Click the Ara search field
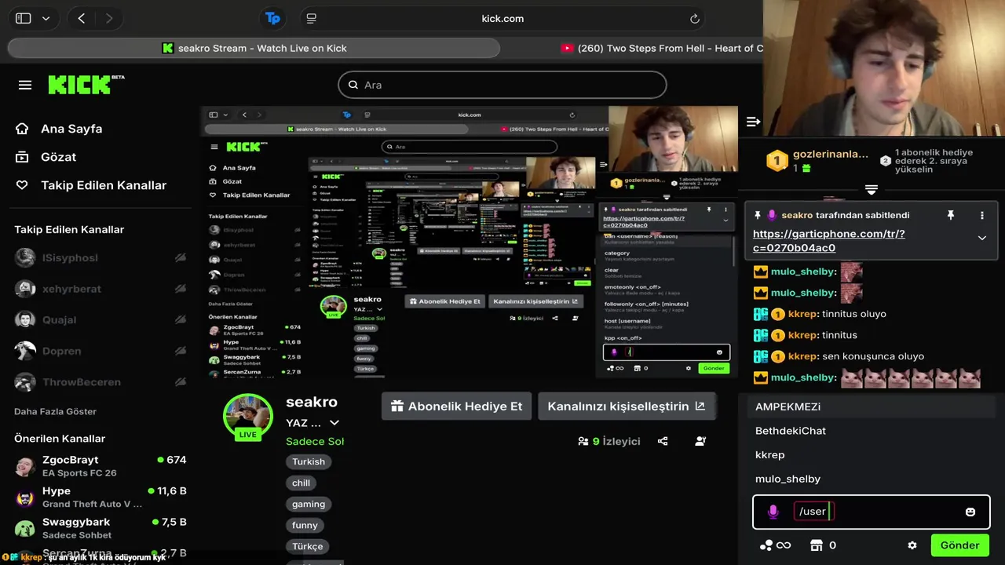Image resolution: width=1005 pixels, height=565 pixels. tap(502, 85)
